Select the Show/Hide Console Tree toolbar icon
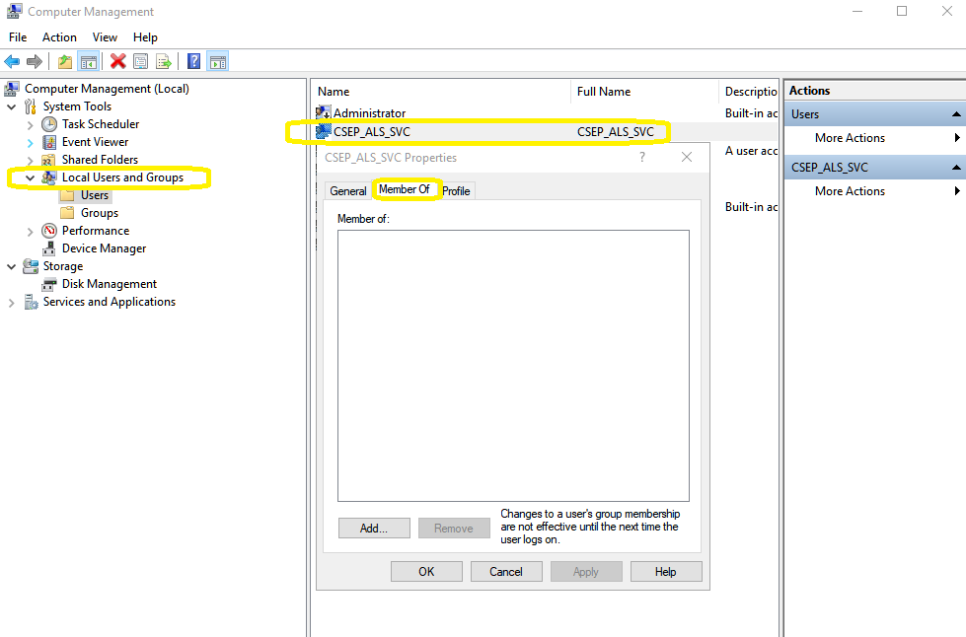 click(87, 61)
